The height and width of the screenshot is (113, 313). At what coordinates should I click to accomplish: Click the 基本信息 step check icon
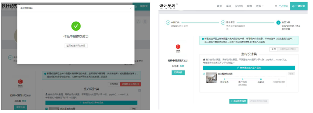coord(223,23)
